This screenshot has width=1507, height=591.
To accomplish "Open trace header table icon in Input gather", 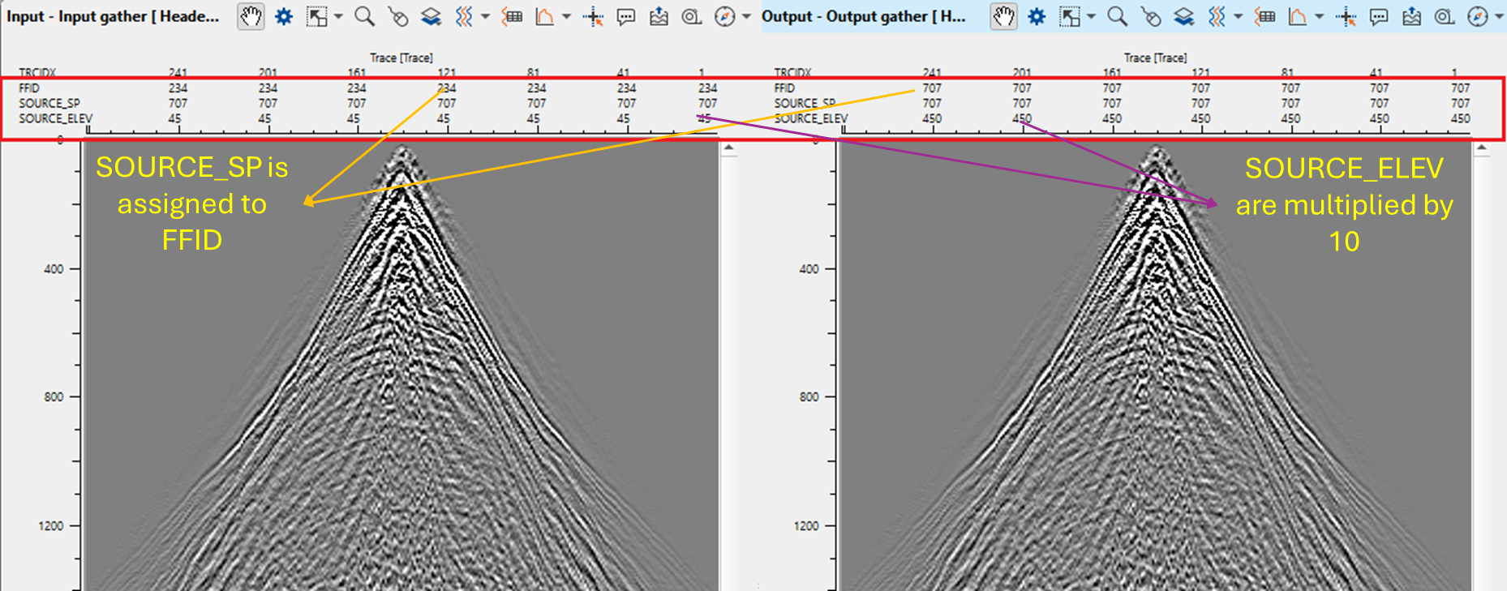I will pyautogui.click(x=512, y=16).
